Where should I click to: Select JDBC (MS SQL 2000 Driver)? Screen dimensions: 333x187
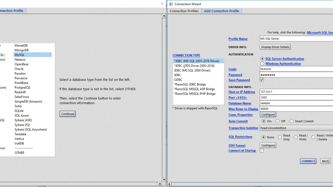pyautogui.click(x=198, y=70)
